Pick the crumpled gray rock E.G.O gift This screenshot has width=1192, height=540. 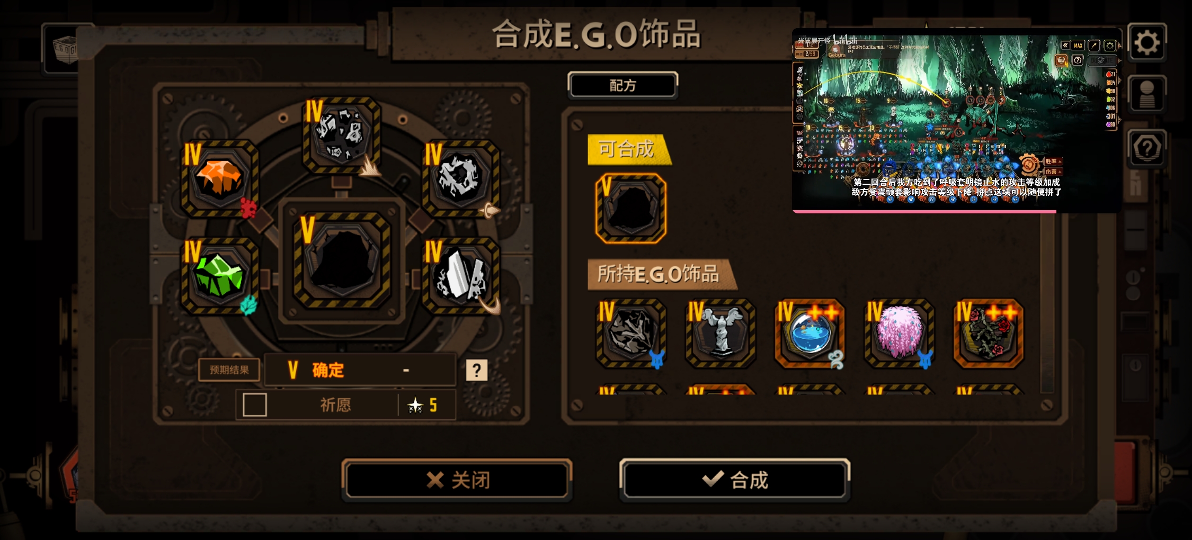click(x=631, y=334)
